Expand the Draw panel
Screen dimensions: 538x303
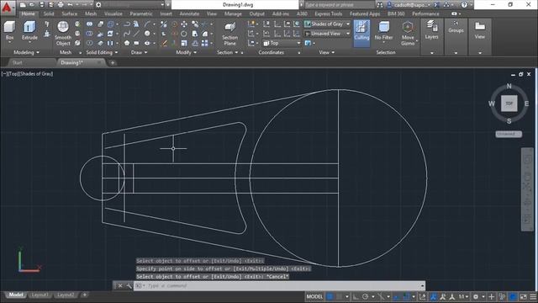(x=139, y=52)
